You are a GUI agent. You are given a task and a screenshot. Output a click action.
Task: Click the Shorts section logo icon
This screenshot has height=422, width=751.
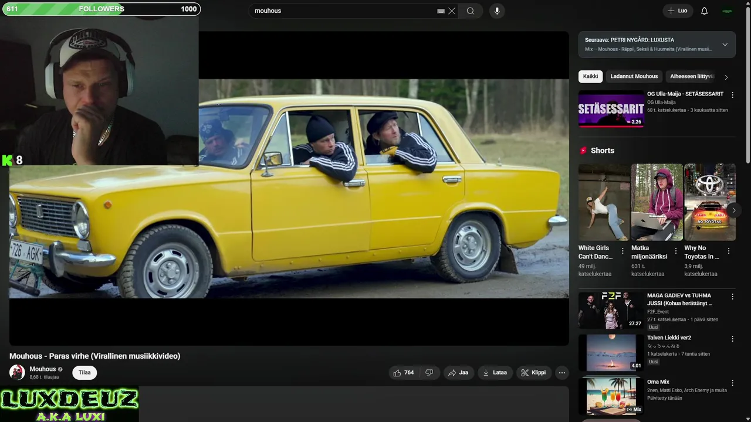point(583,151)
